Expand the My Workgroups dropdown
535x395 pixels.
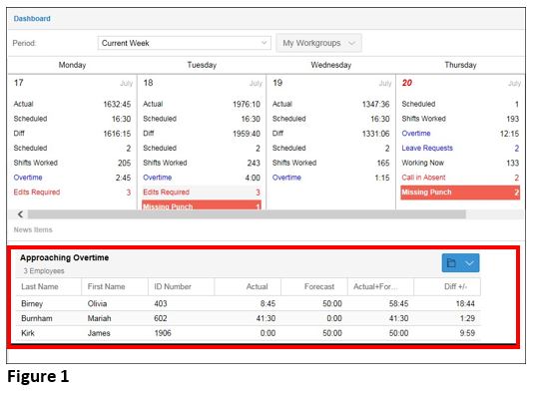[318, 43]
